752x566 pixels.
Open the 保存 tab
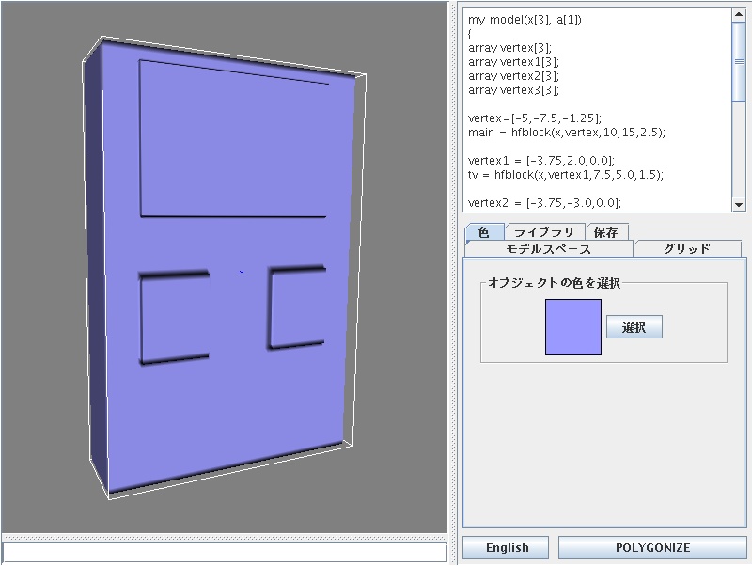pyautogui.click(x=606, y=232)
